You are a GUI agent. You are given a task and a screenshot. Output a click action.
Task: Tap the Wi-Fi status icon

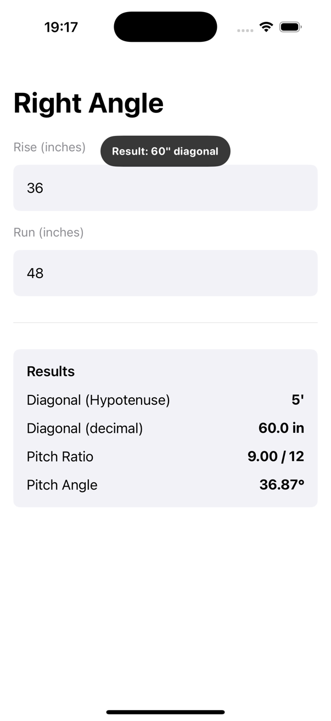(x=266, y=27)
